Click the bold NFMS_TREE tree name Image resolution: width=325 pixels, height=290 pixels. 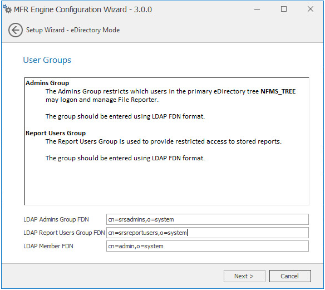tap(278, 91)
